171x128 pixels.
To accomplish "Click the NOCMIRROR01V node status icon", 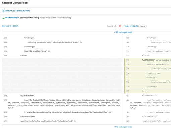I will click(3, 18).
